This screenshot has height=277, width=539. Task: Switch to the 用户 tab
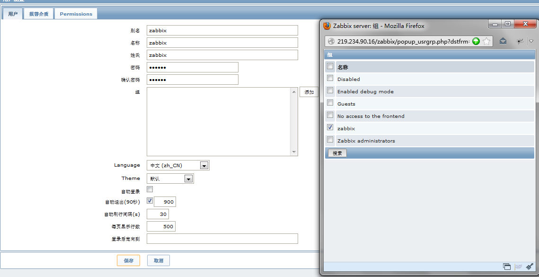click(13, 14)
